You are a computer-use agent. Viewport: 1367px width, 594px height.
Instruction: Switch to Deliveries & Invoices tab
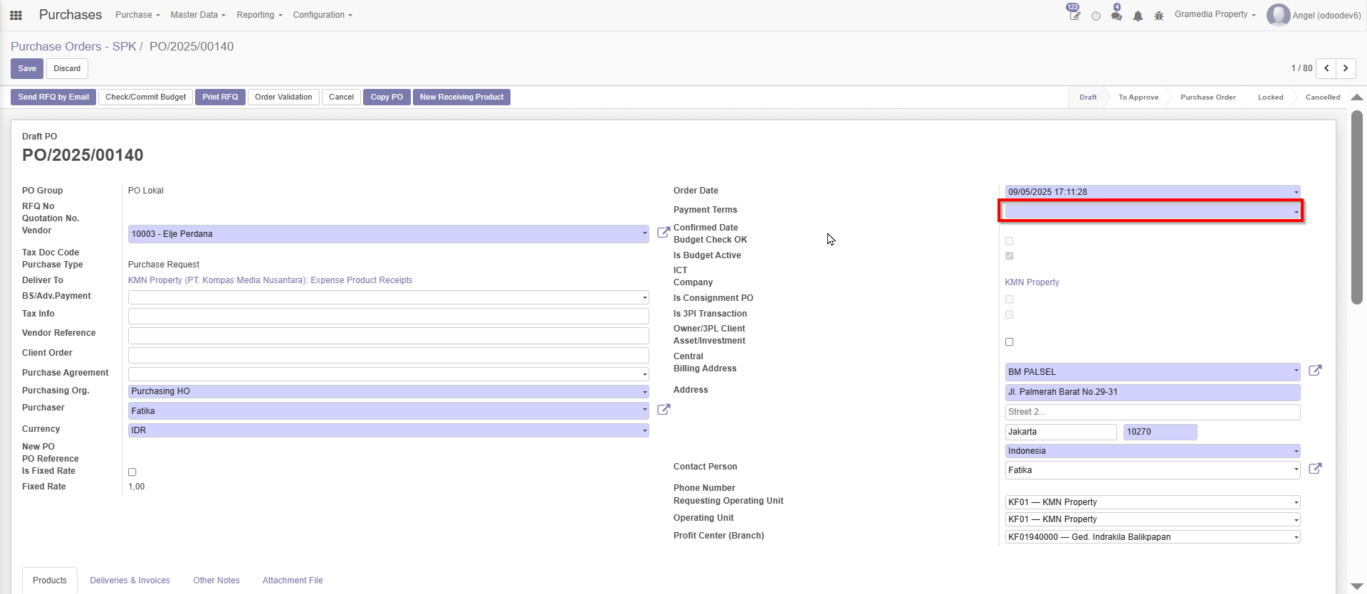click(130, 580)
